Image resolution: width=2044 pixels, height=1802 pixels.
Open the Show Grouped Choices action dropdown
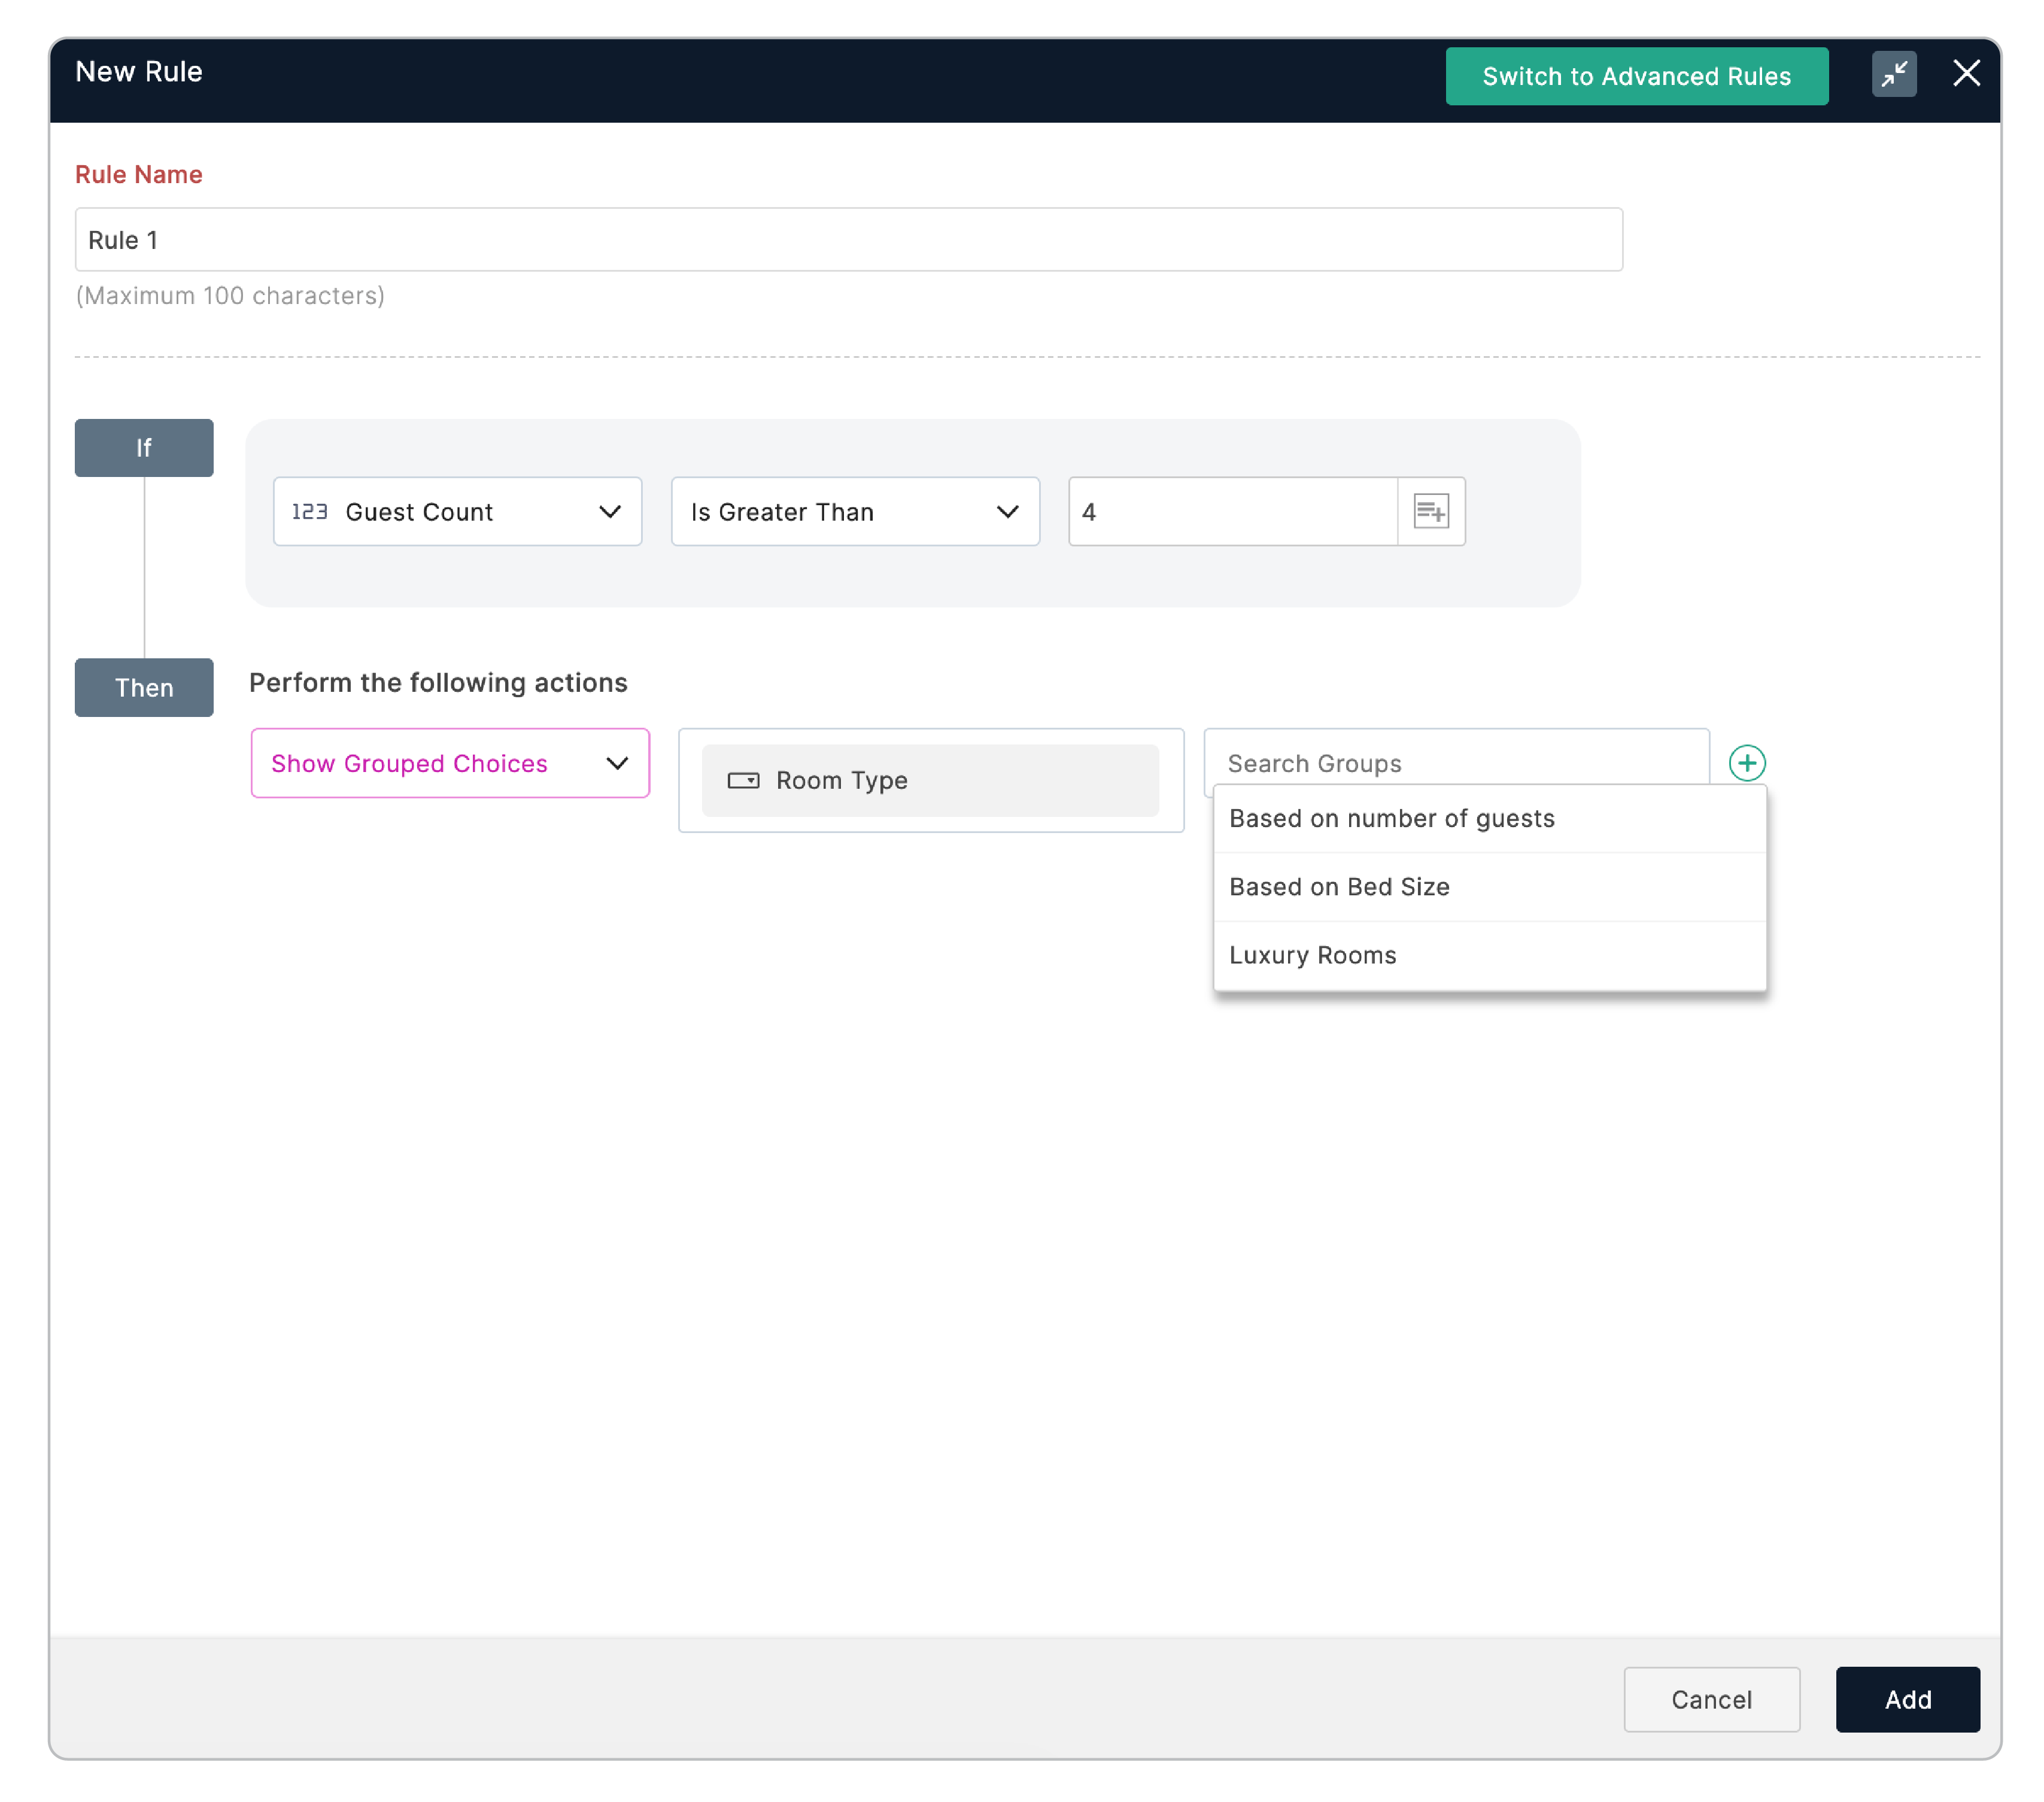tap(617, 763)
